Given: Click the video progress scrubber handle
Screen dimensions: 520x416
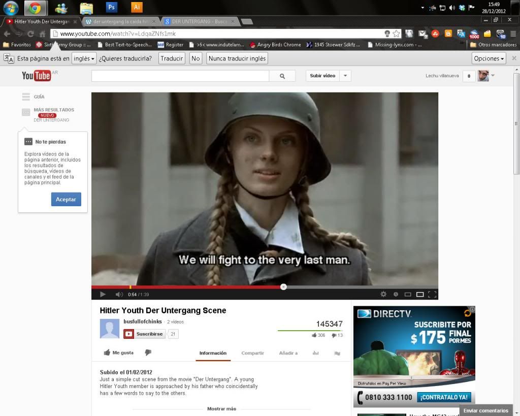Looking at the screenshot, I should coord(283,287).
